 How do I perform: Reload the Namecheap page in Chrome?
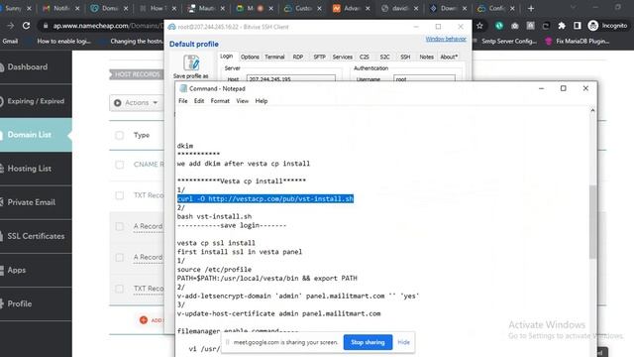tap(26, 26)
